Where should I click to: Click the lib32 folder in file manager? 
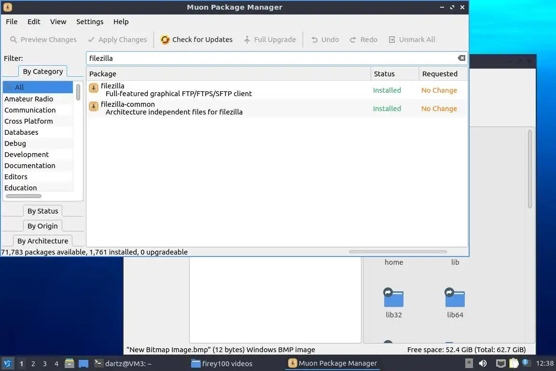pyautogui.click(x=394, y=303)
